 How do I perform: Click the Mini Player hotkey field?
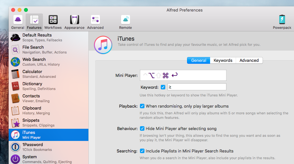[x=183, y=75]
